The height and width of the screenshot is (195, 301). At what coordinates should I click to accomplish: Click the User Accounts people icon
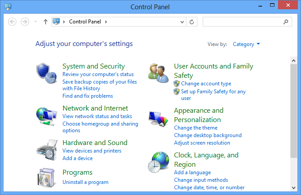(x=158, y=73)
